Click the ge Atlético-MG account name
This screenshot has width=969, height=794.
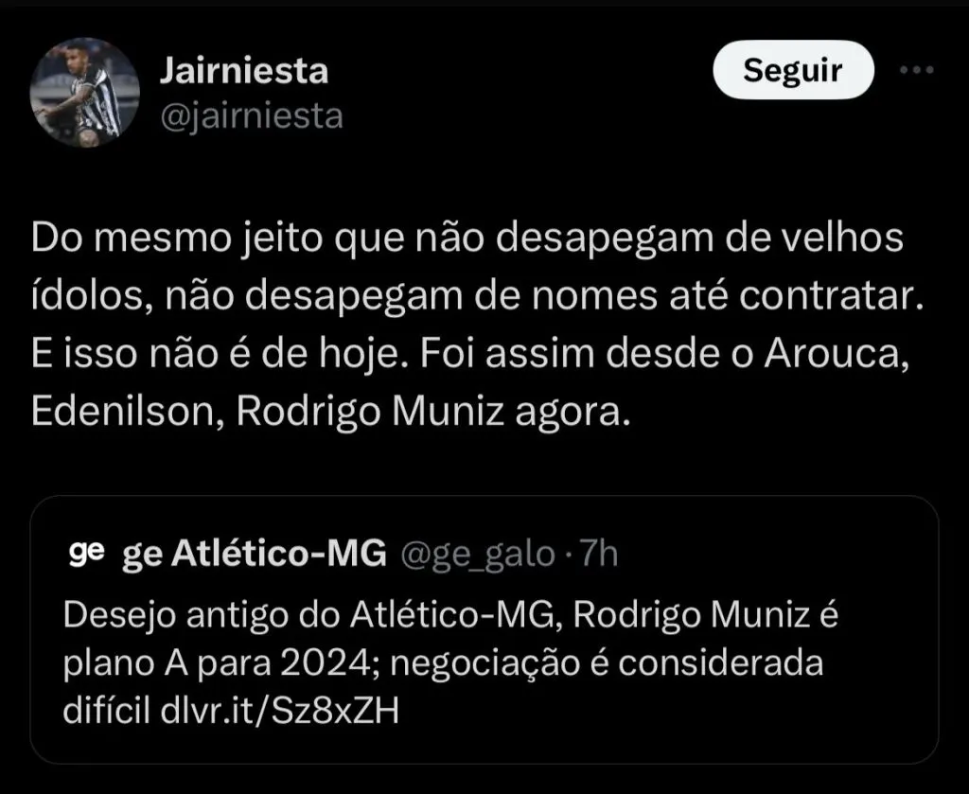click(x=255, y=555)
